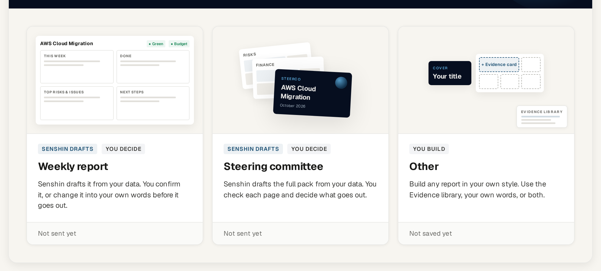Click the 'You Build' tag on Other
This screenshot has width=601, height=271.
coord(429,149)
